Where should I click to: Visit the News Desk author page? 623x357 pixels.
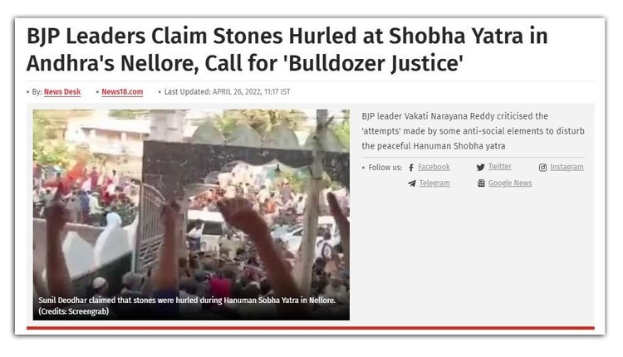pos(62,91)
